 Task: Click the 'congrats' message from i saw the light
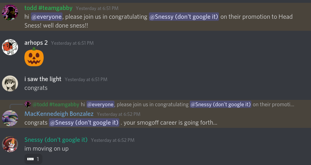point(36,88)
